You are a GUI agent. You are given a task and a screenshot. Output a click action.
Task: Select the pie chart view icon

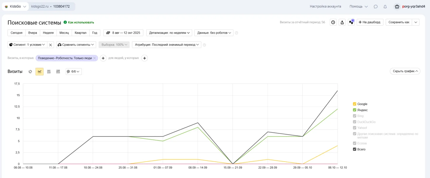pyautogui.click(x=30, y=71)
